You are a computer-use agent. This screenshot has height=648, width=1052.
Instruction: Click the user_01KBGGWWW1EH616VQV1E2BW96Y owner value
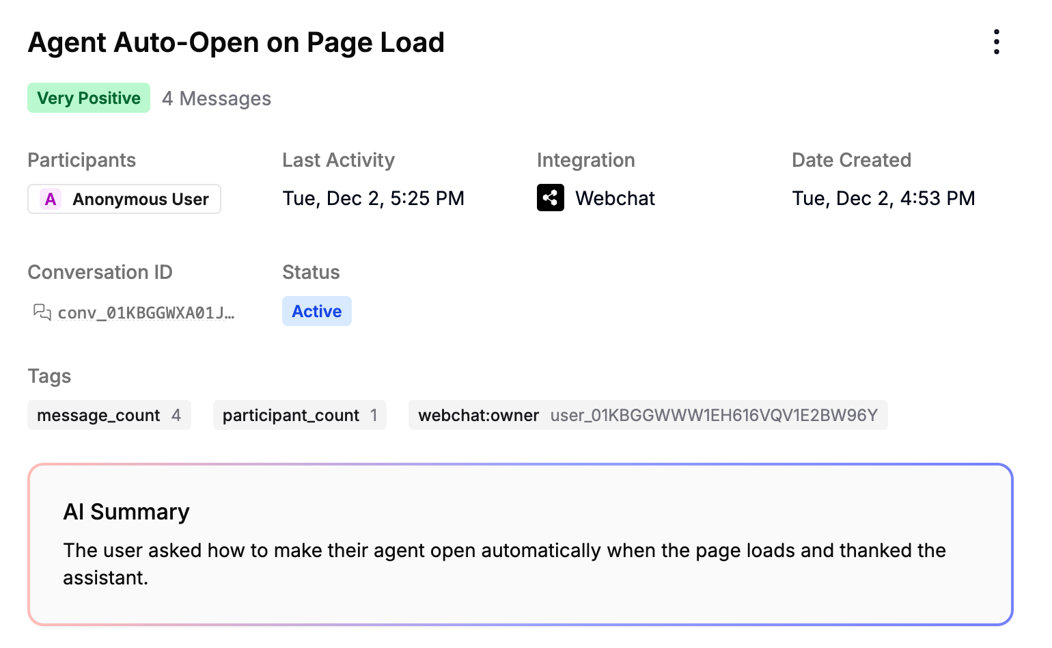714,415
